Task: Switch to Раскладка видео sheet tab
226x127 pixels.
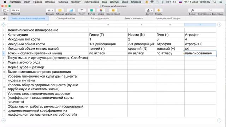Action: tap(100, 18)
